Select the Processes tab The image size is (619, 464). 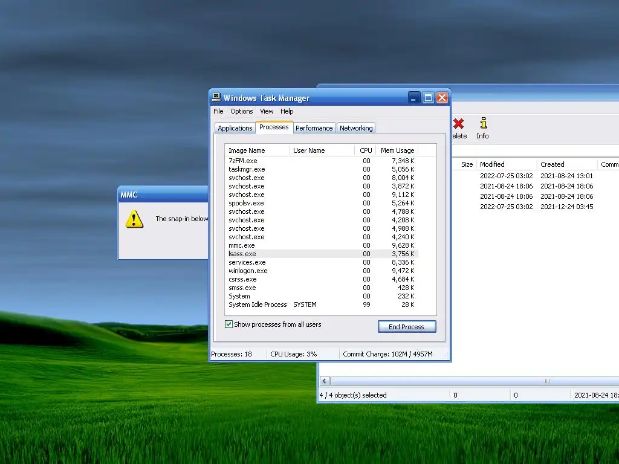tap(274, 127)
